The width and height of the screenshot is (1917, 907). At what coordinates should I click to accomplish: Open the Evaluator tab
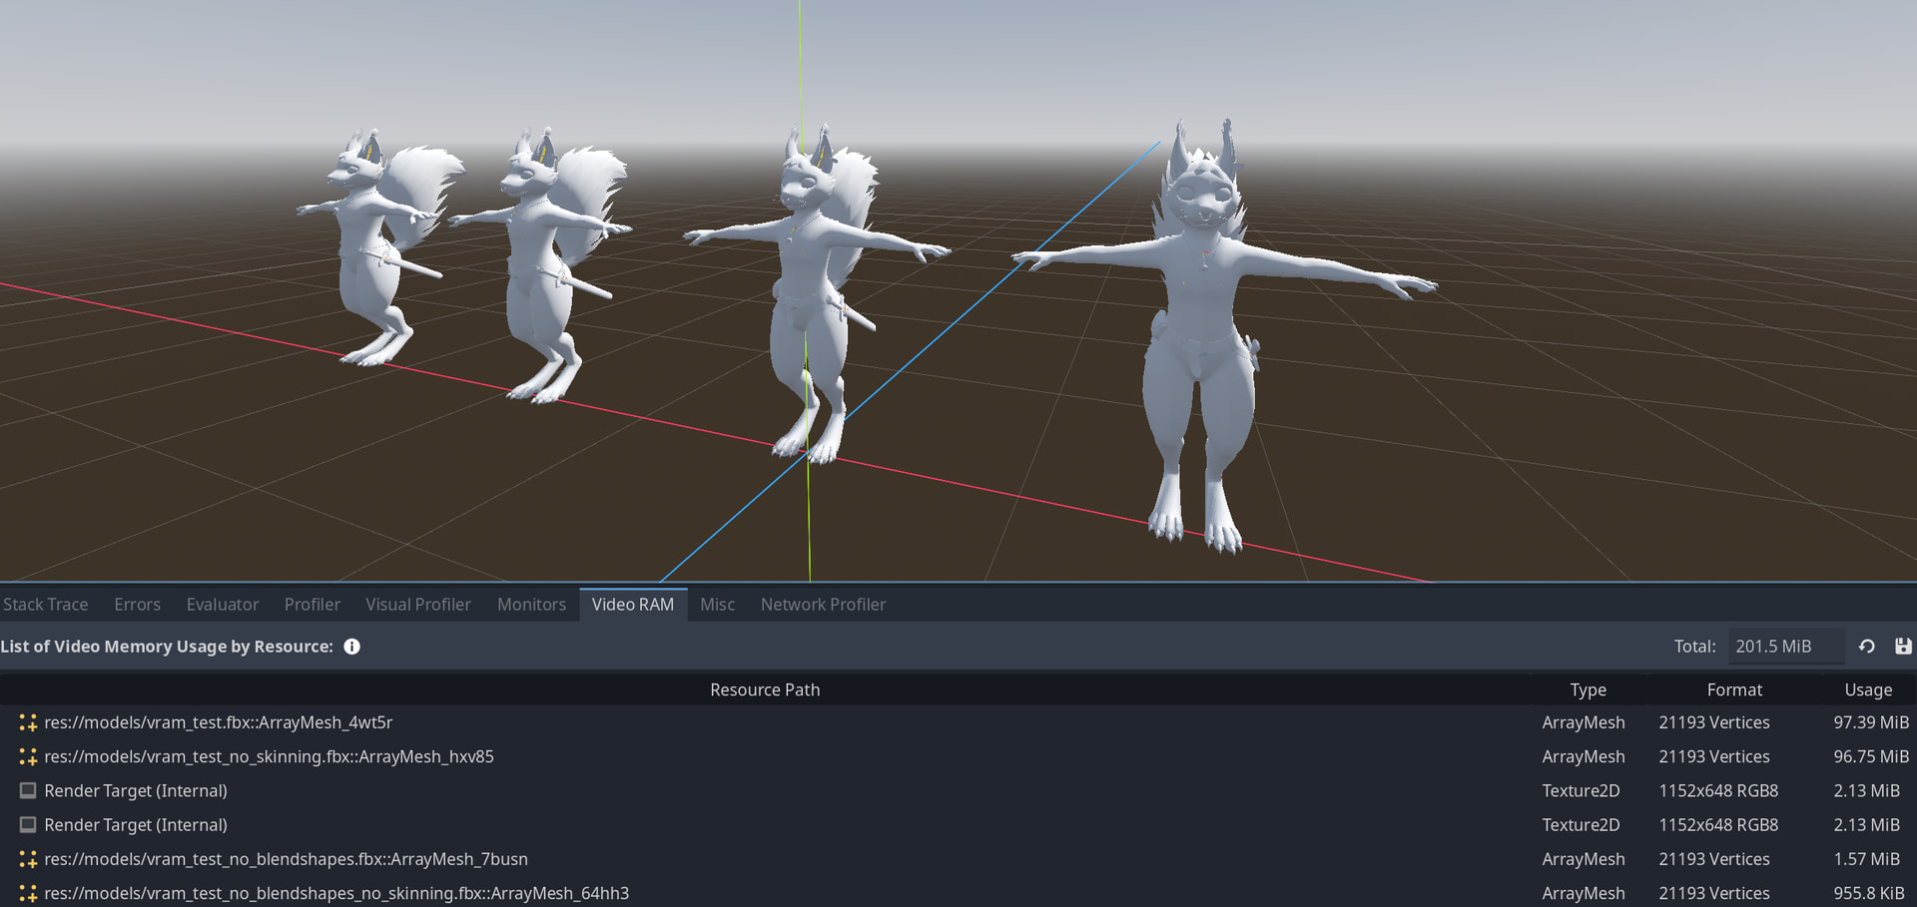pyautogui.click(x=222, y=605)
